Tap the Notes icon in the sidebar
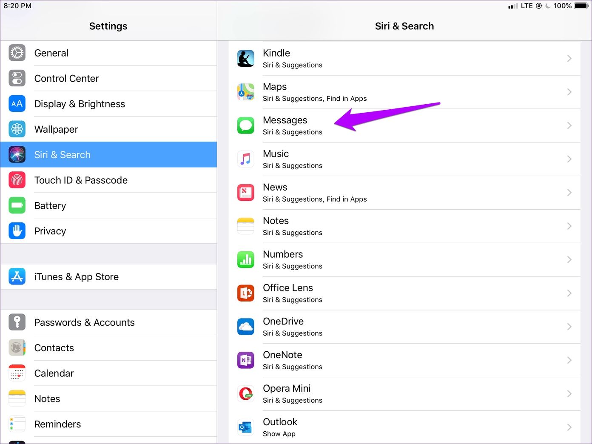592x444 pixels. click(x=17, y=398)
